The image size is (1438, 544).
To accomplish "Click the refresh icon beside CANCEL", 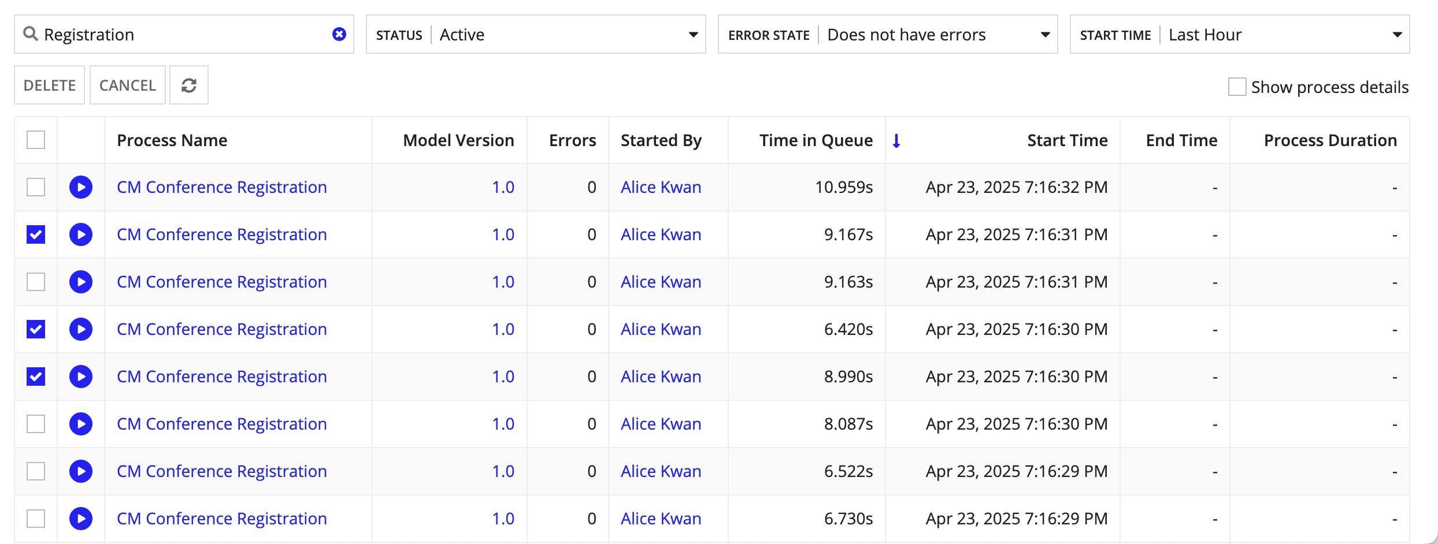I will [189, 85].
